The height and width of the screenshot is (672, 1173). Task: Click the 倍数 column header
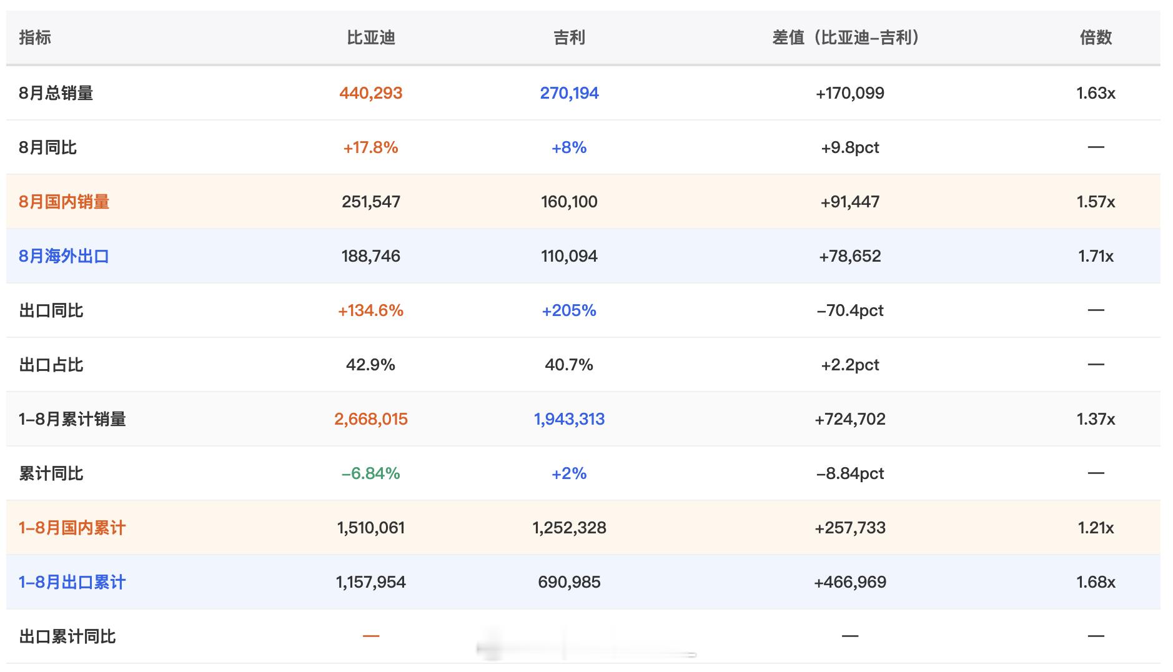pos(1096,37)
